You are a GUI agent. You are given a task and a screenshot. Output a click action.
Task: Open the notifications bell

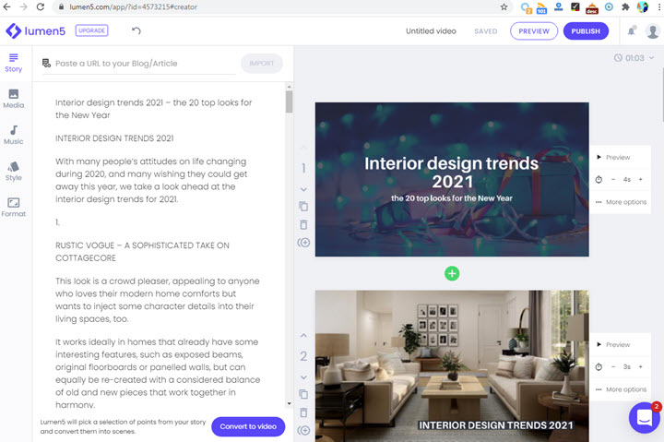pyautogui.click(x=632, y=30)
